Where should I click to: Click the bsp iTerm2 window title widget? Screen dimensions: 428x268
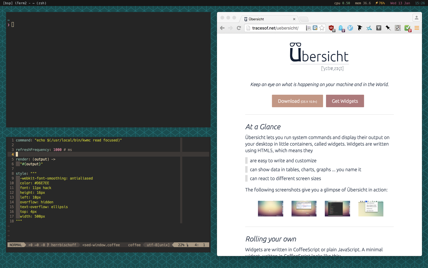[25, 3]
